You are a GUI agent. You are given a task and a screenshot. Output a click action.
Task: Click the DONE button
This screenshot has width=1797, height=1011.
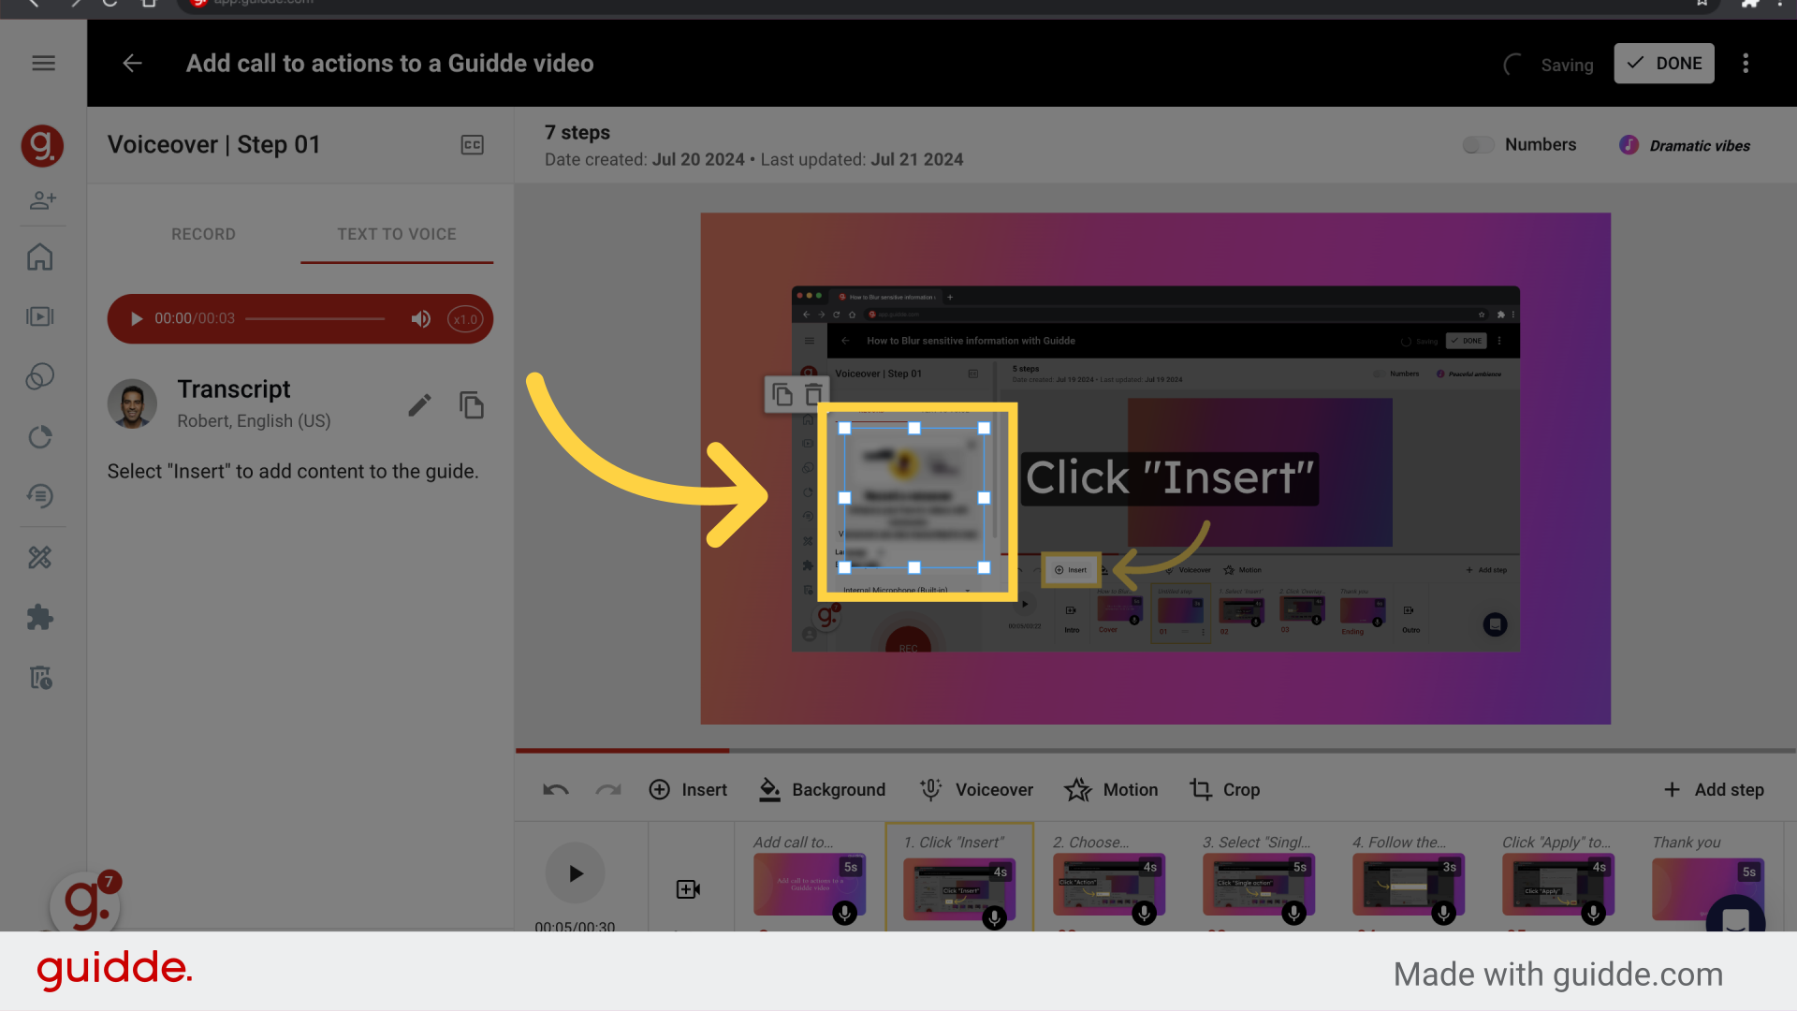click(1663, 63)
